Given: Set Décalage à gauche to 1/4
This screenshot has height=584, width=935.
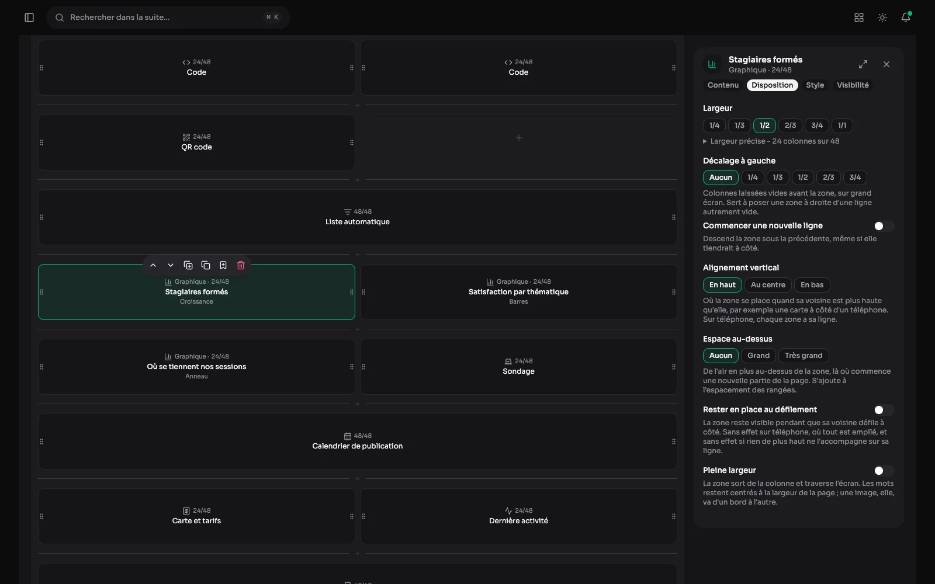Looking at the screenshot, I should click(x=753, y=178).
